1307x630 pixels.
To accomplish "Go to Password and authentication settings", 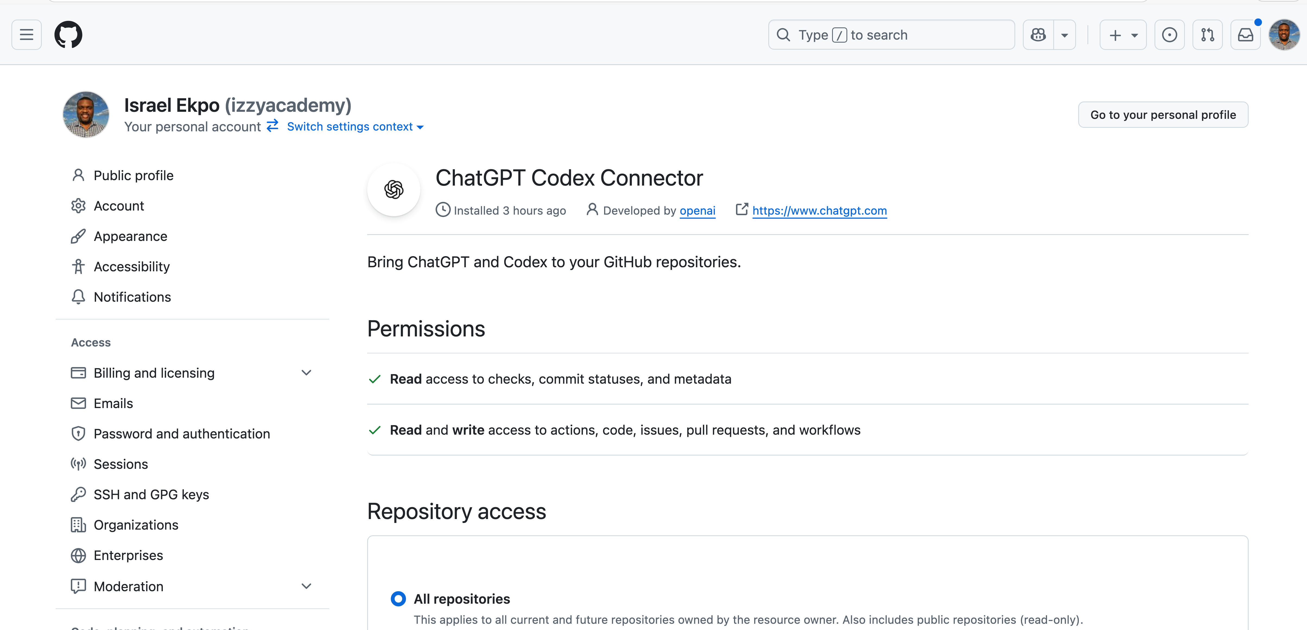I will 182,434.
